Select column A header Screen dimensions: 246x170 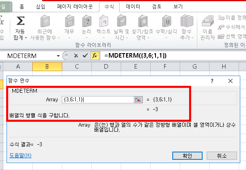coord(18,67)
